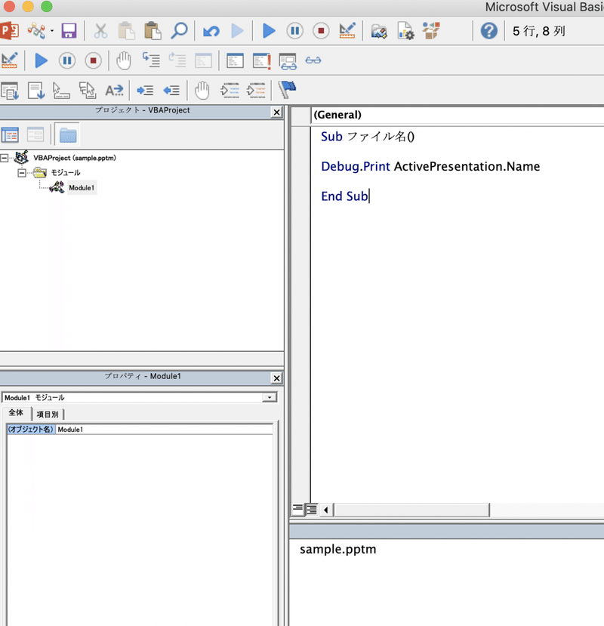This screenshot has width=604, height=626.
Task: Click the Uncomment Block icon
Action: click(256, 90)
